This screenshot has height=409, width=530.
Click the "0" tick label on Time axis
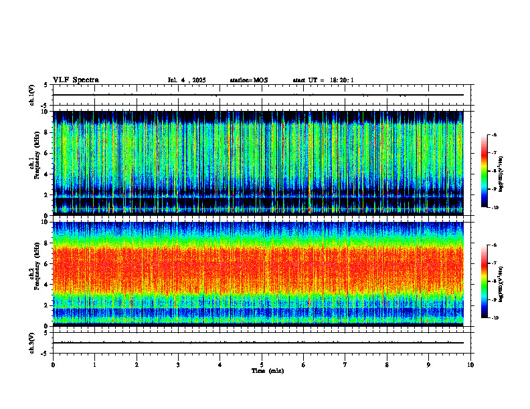[x=53, y=365]
